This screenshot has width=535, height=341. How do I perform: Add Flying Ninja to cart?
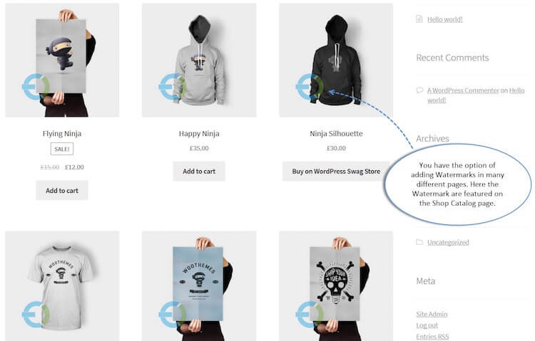click(62, 190)
